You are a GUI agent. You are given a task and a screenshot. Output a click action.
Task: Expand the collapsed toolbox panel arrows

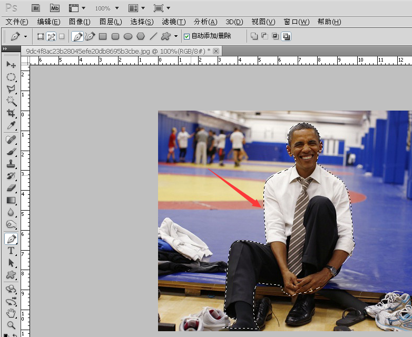tap(5, 48)
